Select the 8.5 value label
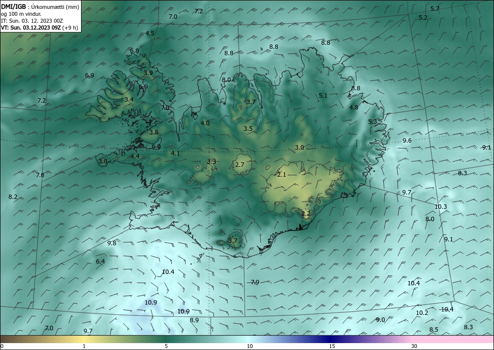The width and height of the screenshot is (494, 350). [434, 330]
